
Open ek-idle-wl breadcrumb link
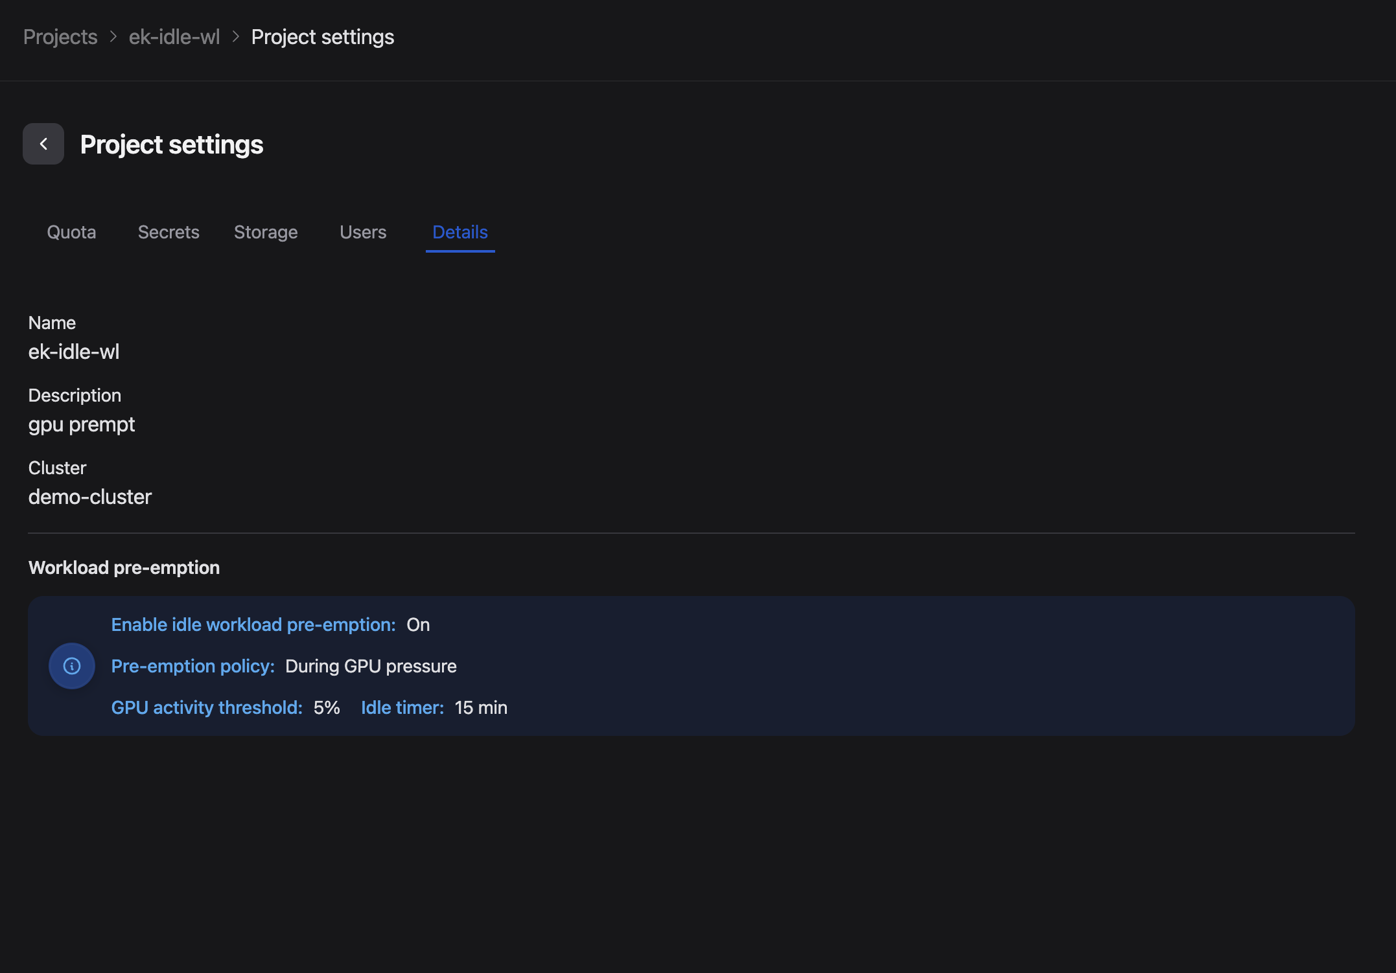coord(174,37)
